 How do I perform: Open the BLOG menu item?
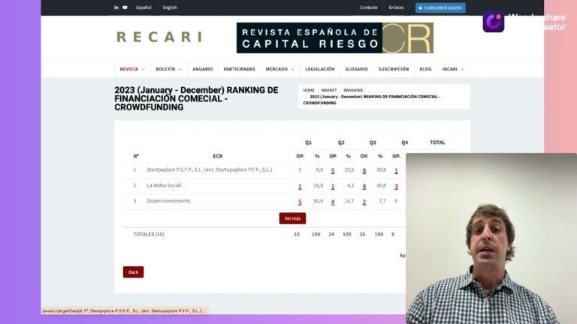pyautogui.click(x=425, y=69)
